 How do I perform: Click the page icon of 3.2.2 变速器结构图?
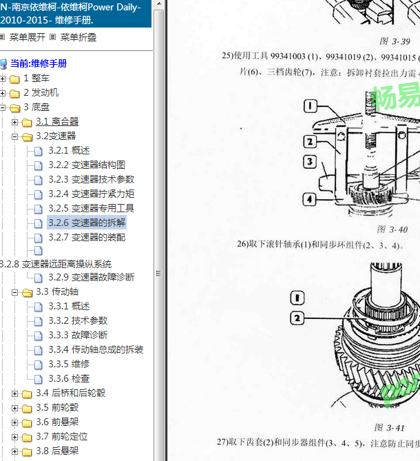(x=39, y=165)
